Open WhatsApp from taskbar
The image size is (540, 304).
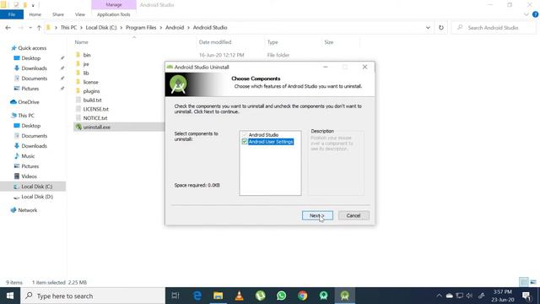click(x=281, y=296)
